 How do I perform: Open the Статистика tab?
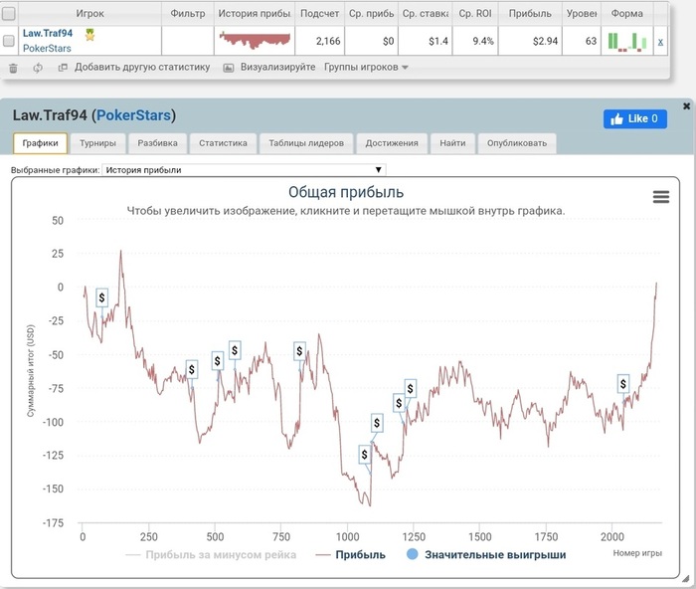click(x=223, y=143)
